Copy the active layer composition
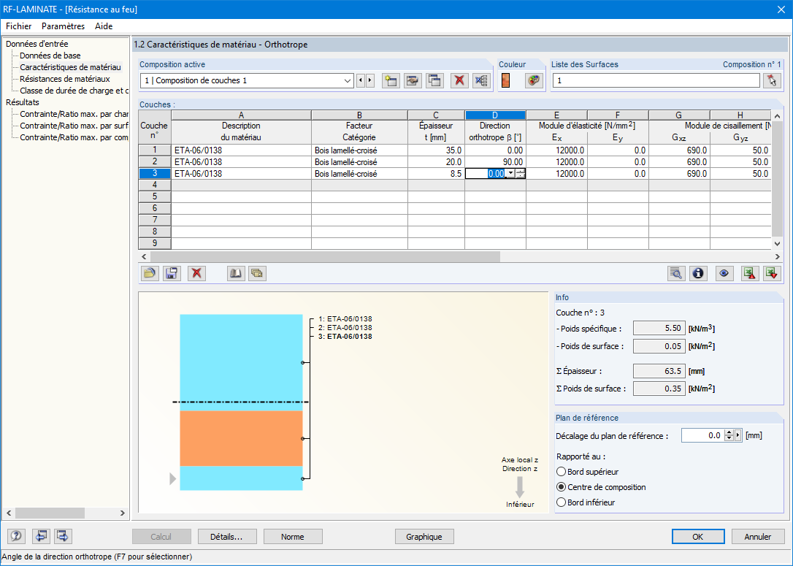Image resolution: width=793 pixels, height=566 pixels. click(435, 80)
